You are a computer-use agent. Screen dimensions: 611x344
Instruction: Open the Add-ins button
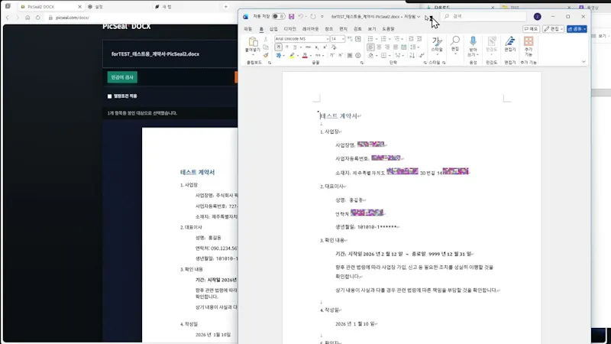click(x=529, y=46)
